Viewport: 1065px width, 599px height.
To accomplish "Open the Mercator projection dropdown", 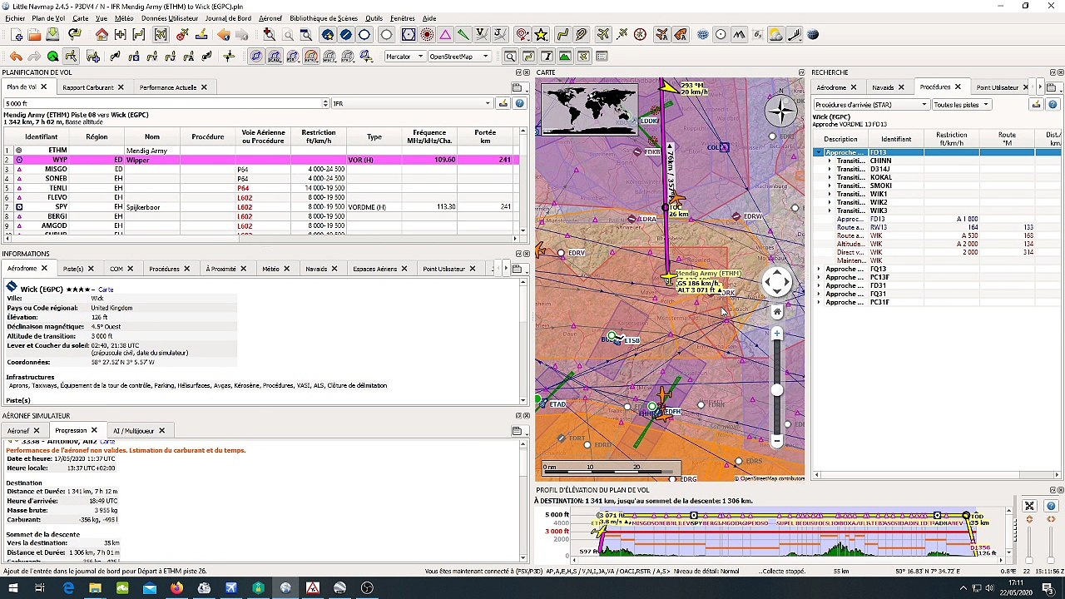I will pyautogui.click(x=404, y=57).
